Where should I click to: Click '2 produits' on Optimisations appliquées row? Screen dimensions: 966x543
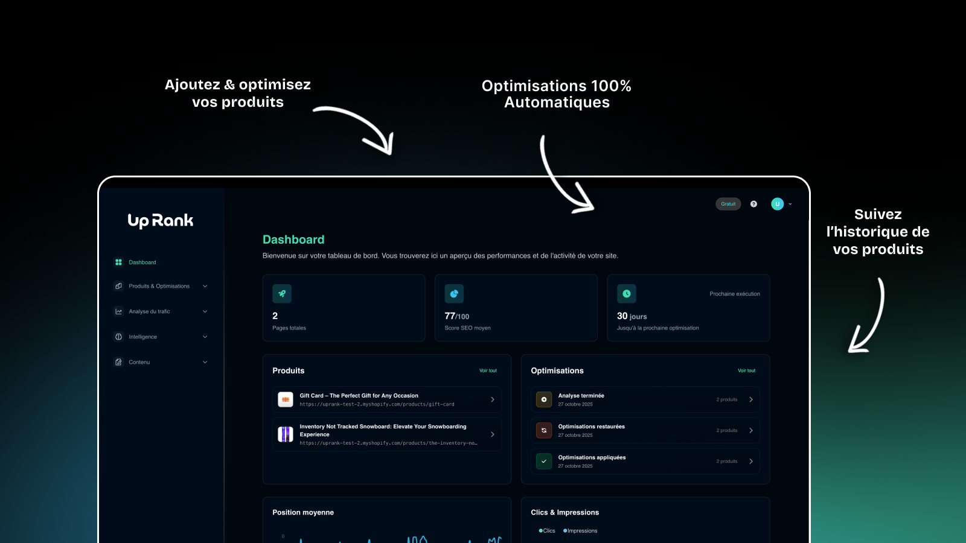click(727, 462)
